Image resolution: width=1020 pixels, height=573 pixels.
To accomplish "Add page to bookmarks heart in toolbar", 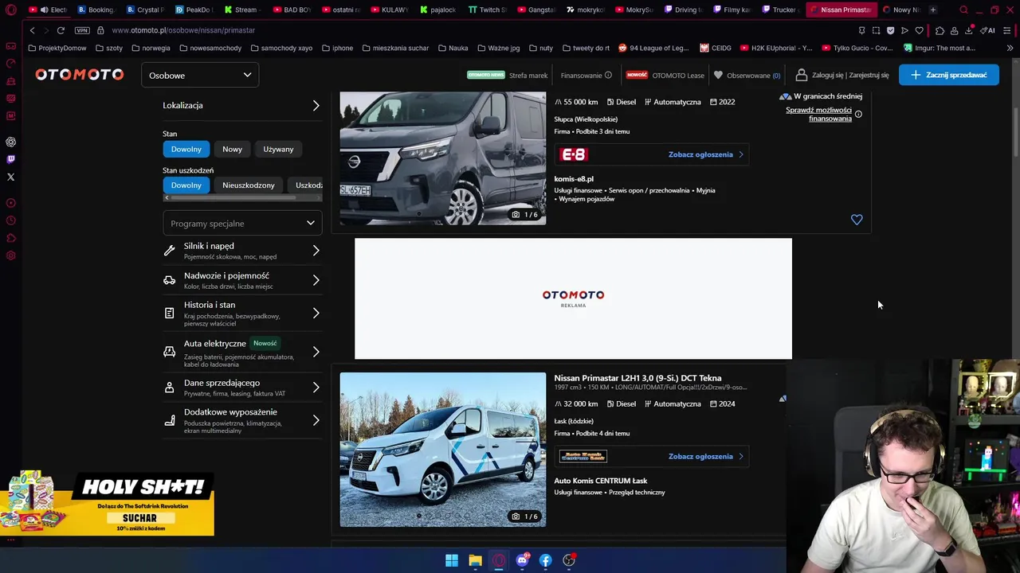I will (x=919, y=30).
